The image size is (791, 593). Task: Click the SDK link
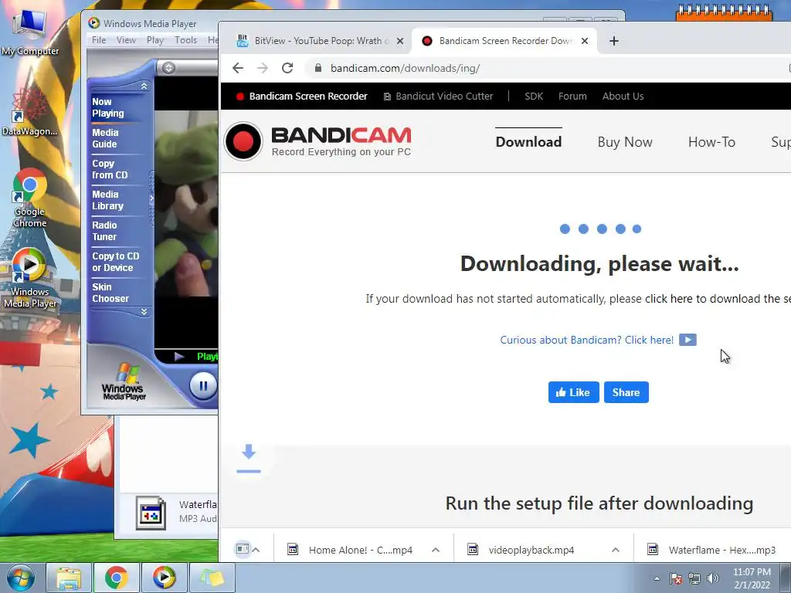534,97
